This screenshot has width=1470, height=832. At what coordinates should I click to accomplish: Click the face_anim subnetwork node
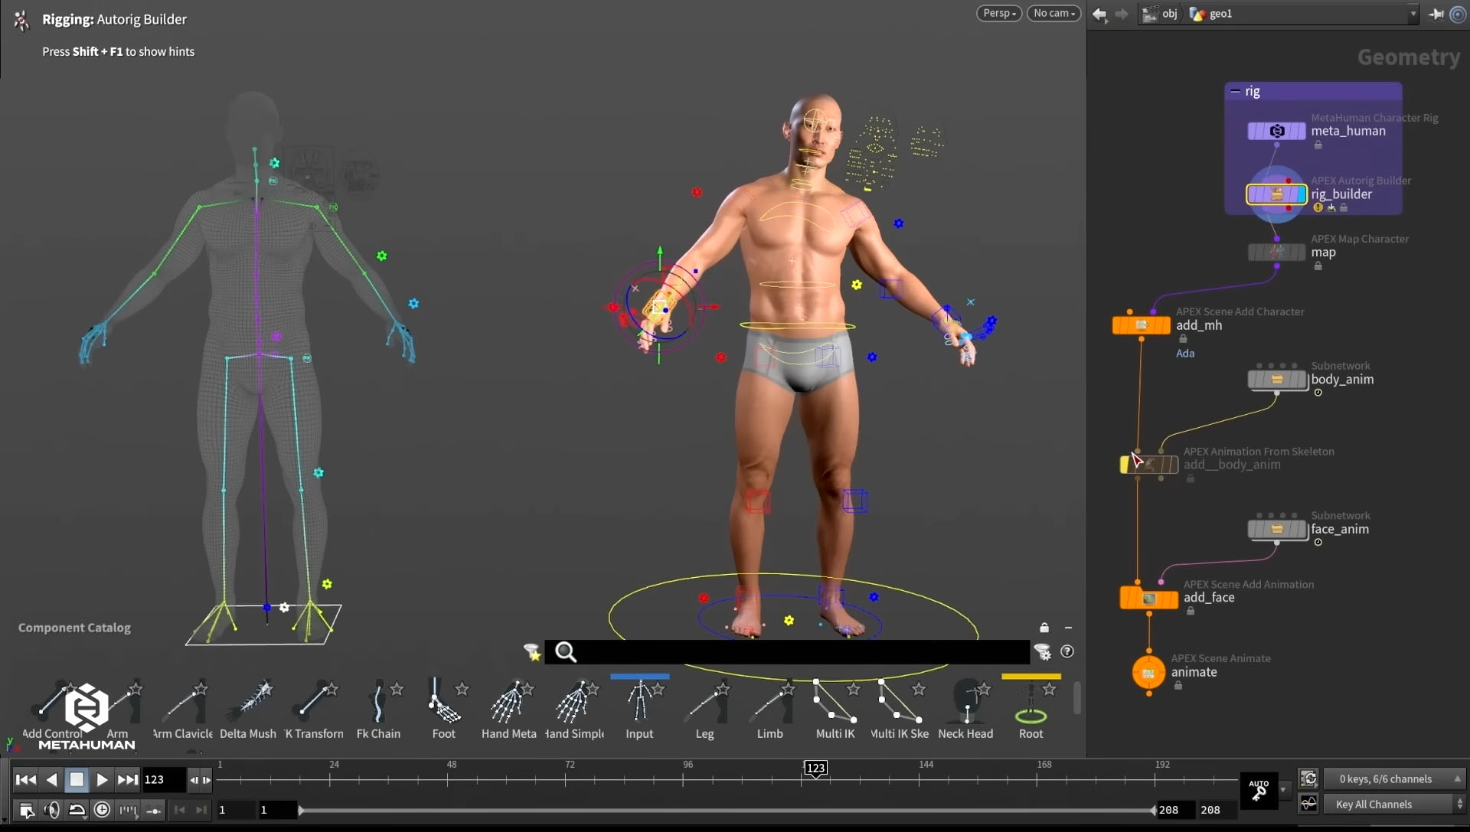tap(1276, 530)
